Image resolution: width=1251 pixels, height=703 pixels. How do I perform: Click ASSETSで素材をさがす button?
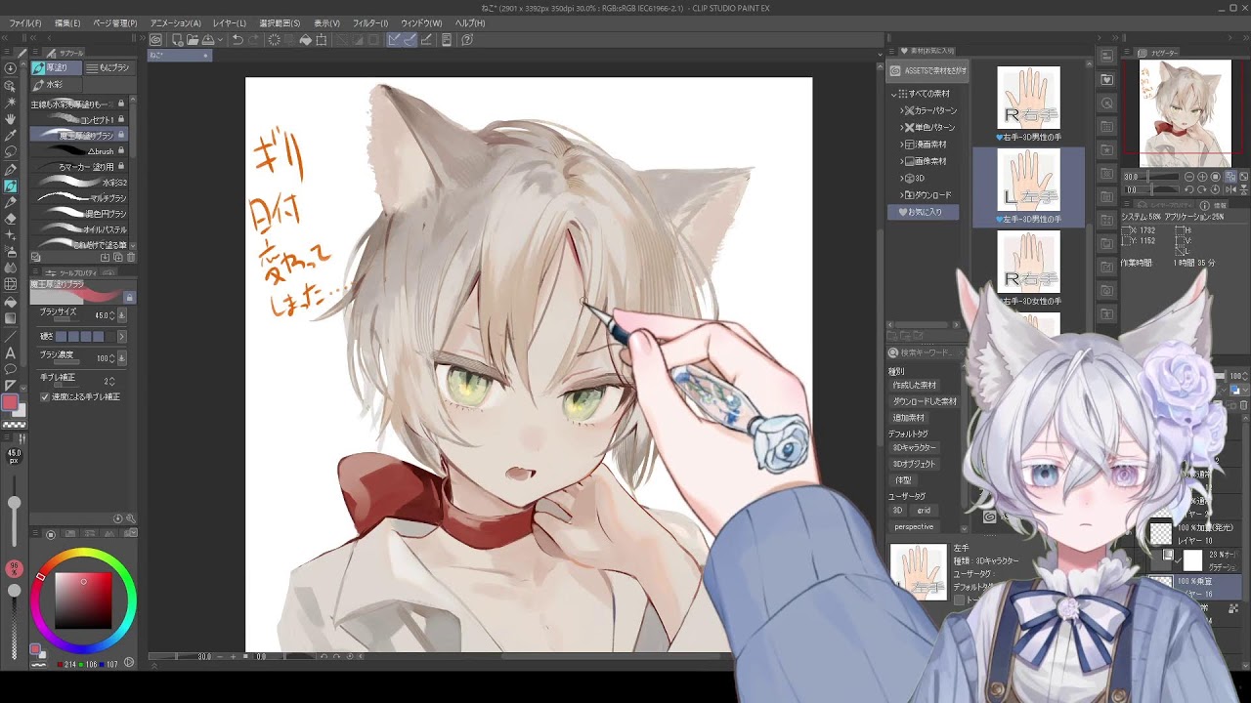[x=928, y=70]
